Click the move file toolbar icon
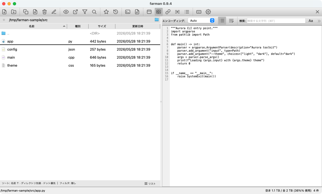322x194 pixels. [x=35, y=12]
